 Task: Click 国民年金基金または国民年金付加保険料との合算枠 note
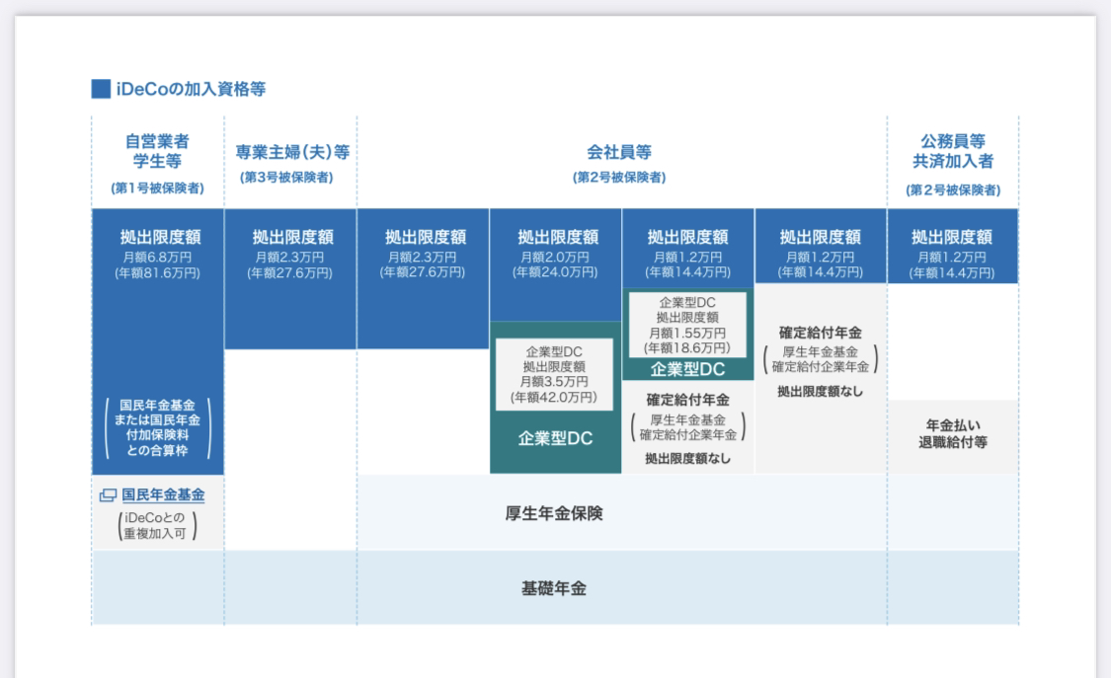pyautogui.click(x=157, y=427)
